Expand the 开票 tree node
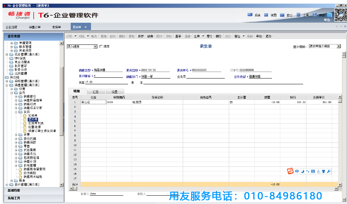Screen dimensions: 347x204 (x=16, y=135)
